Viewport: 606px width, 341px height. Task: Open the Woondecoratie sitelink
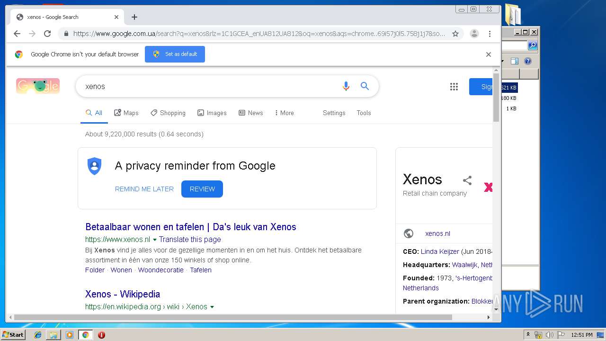(x=161, y=270)
